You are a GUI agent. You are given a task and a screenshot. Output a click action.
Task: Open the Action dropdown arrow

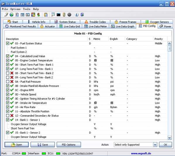(x=155, y=145)
